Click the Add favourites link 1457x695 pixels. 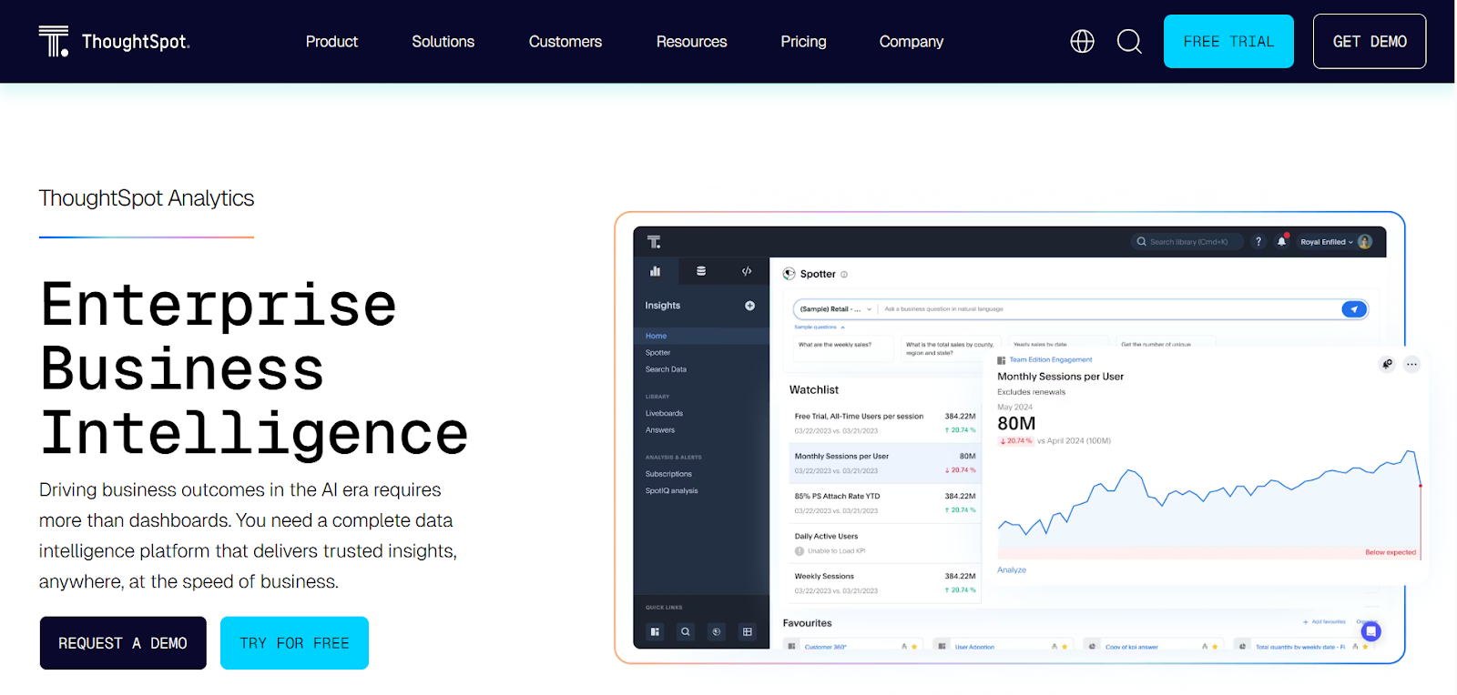(x=1324, y=622)
